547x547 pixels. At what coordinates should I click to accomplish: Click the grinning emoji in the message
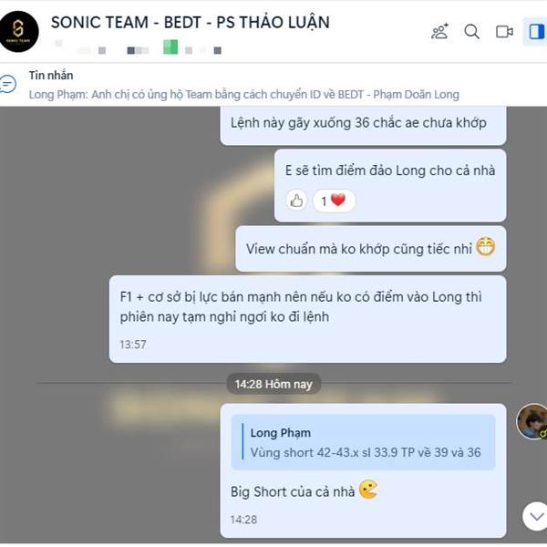point(486,247)
